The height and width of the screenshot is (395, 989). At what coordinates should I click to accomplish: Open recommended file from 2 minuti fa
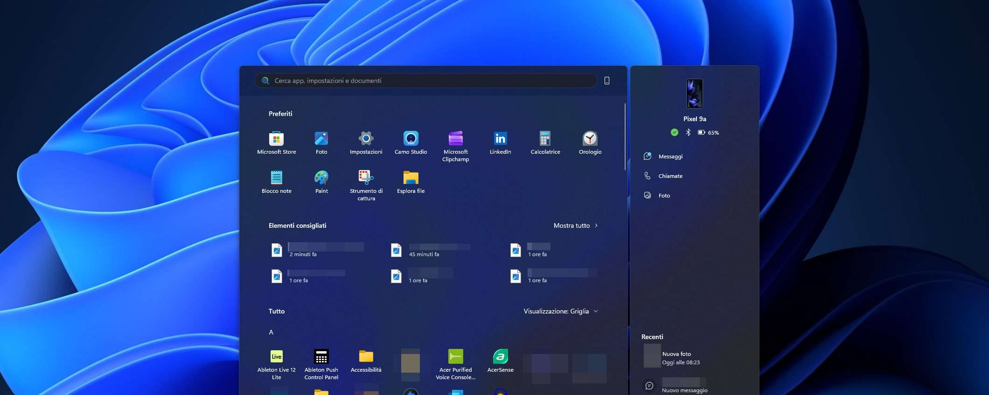317,250
